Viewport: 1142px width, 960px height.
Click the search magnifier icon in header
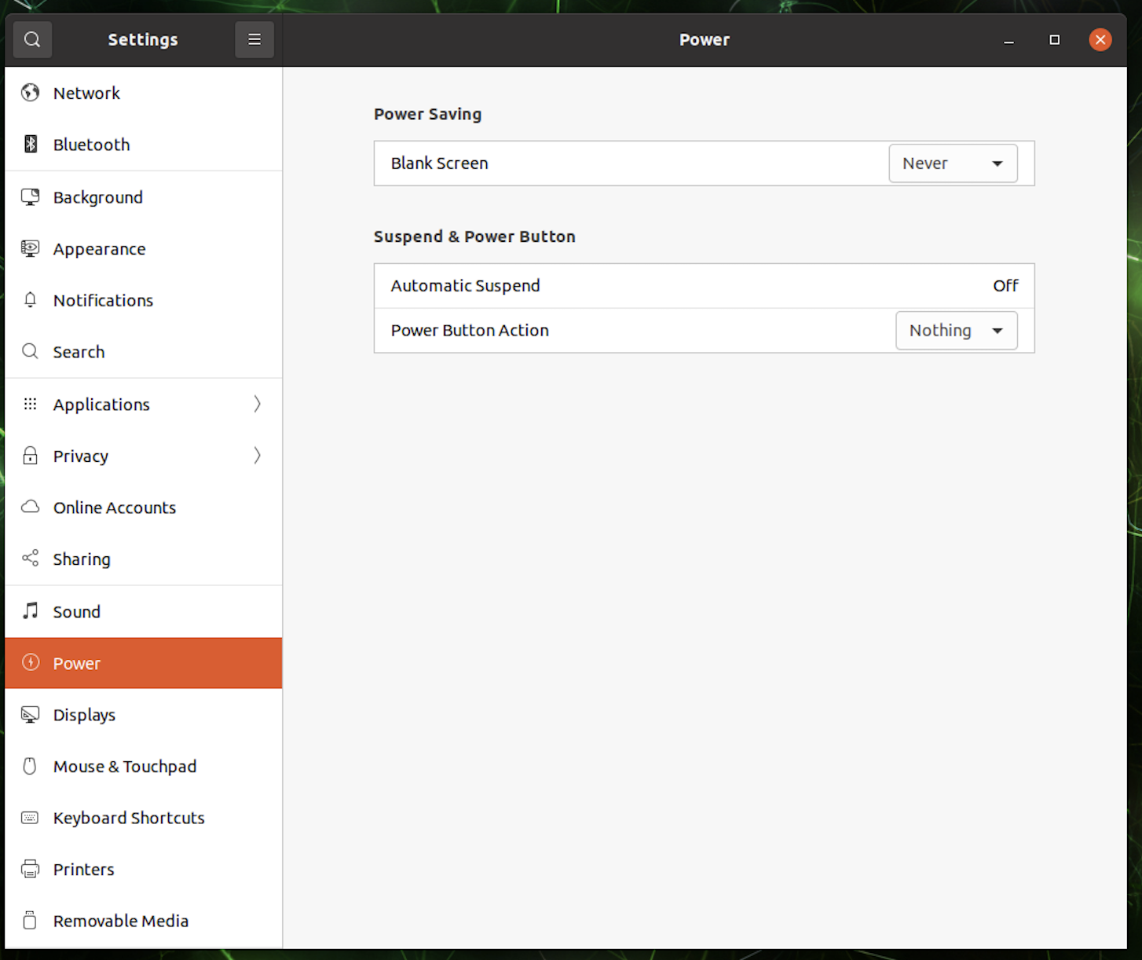(x=32, y=39)
